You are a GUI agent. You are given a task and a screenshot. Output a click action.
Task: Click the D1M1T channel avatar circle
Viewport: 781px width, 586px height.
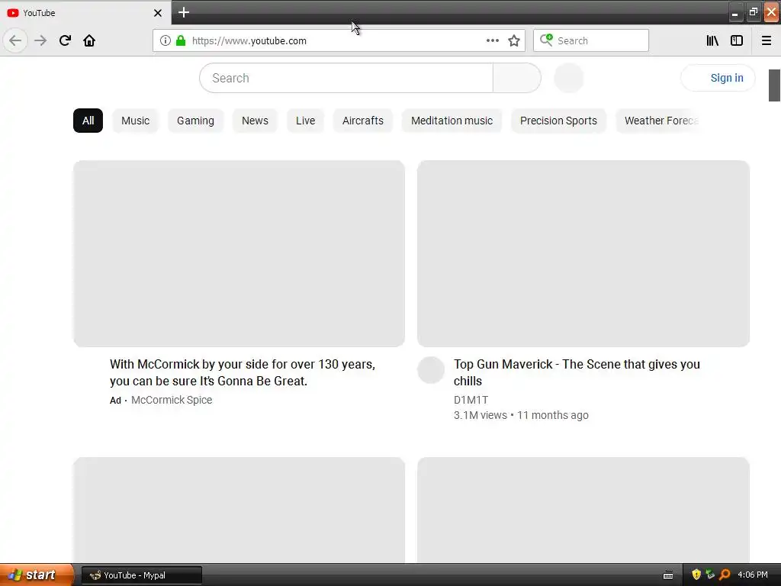coord(431,370)
